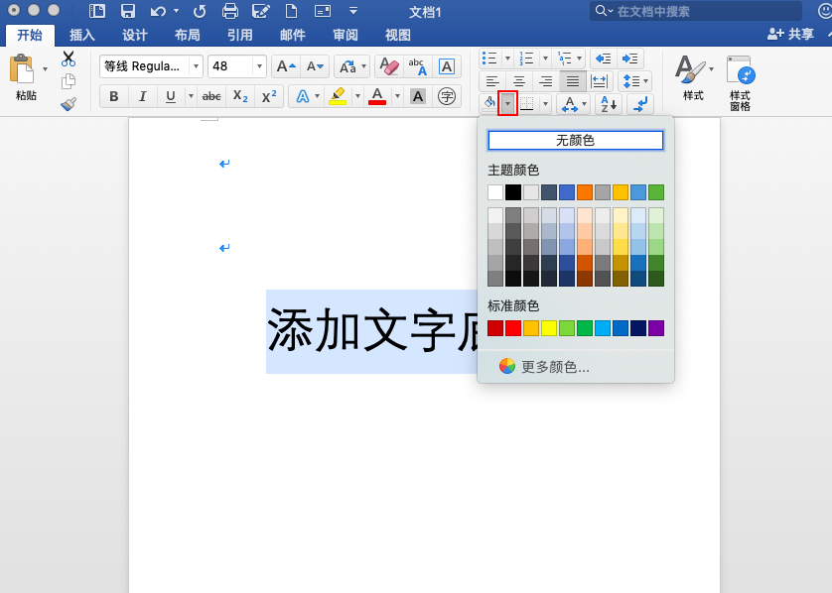The width and height of the screenshot is (832, 593).
Task: Sort text with A-Z icon
Action: 608,104
